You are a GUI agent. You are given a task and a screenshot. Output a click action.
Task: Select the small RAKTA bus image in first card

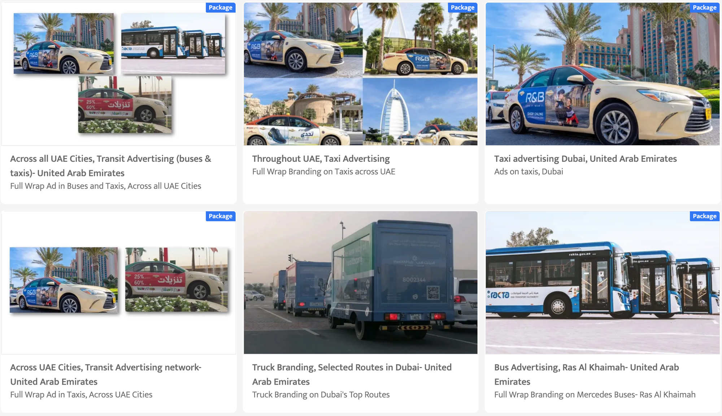coord(173,44)
